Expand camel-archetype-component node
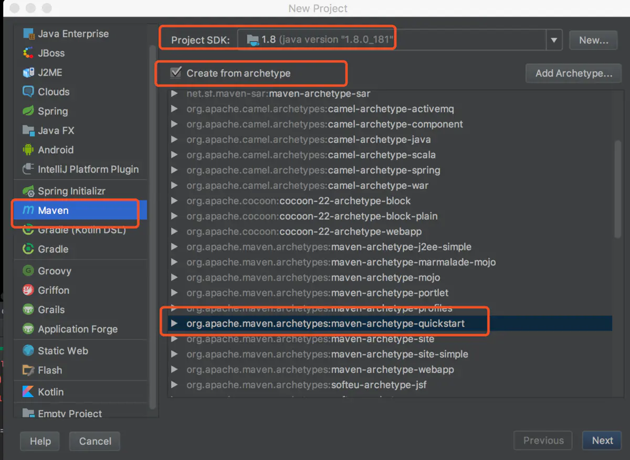 pos(175,124)
